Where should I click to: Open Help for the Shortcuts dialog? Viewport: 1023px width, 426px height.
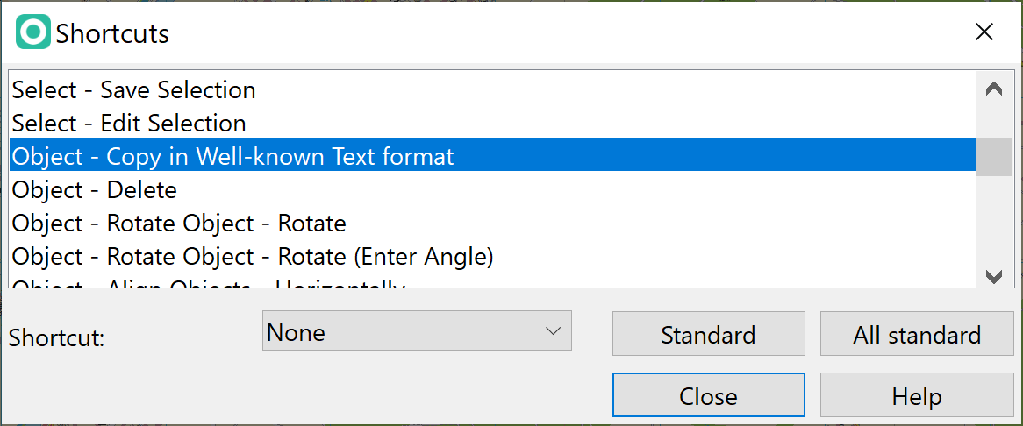pos(917,395)
